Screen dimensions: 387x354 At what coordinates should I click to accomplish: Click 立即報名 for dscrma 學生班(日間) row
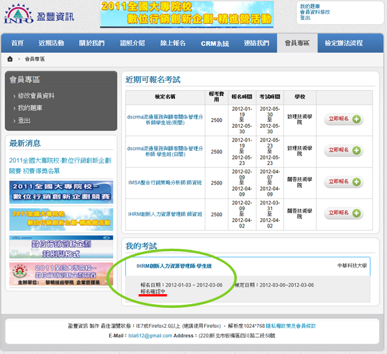(x=343, y=151)
